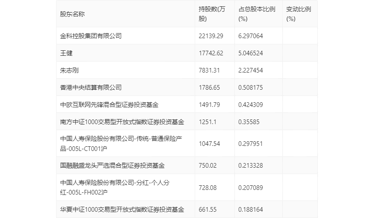Select shareholder name 王健
Image resolution: width=374 pixels, height=218 pixels.
[x=66, y=53]
